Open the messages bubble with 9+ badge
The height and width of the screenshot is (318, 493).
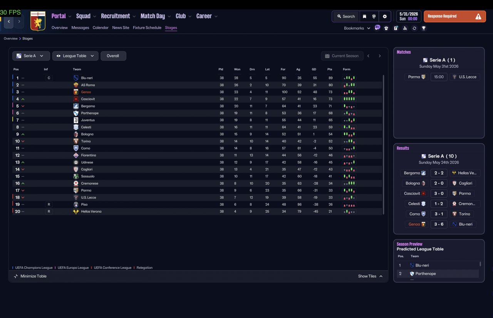pyautogui.click(x=377, y=28)
